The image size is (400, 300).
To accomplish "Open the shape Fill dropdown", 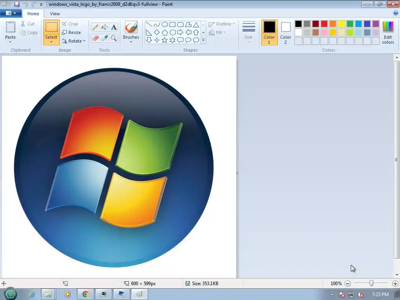I will pyautogui.click(x=217, y=32).
